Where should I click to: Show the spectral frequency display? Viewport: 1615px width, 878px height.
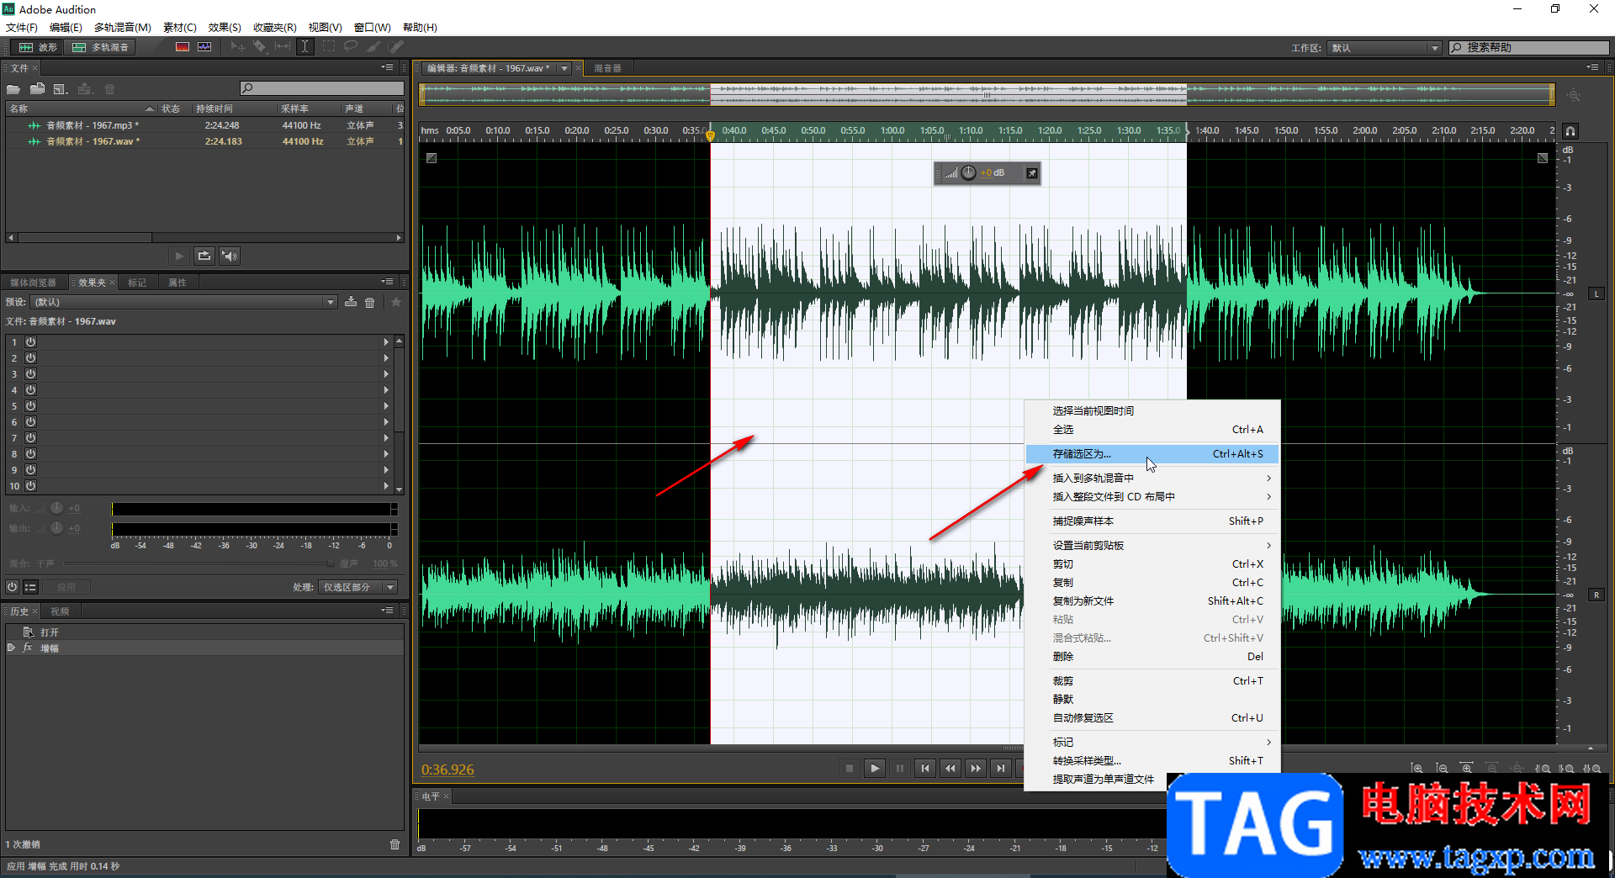tap(183, 47)
